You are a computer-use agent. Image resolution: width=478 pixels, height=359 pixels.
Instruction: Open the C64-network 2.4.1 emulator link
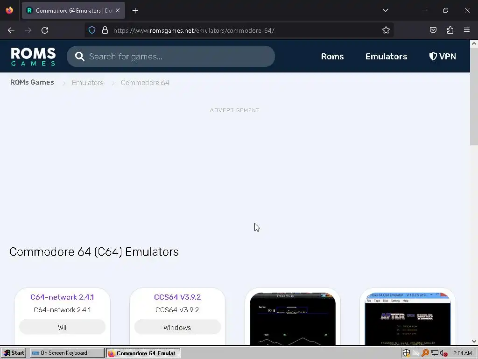(x=62, y=297)
